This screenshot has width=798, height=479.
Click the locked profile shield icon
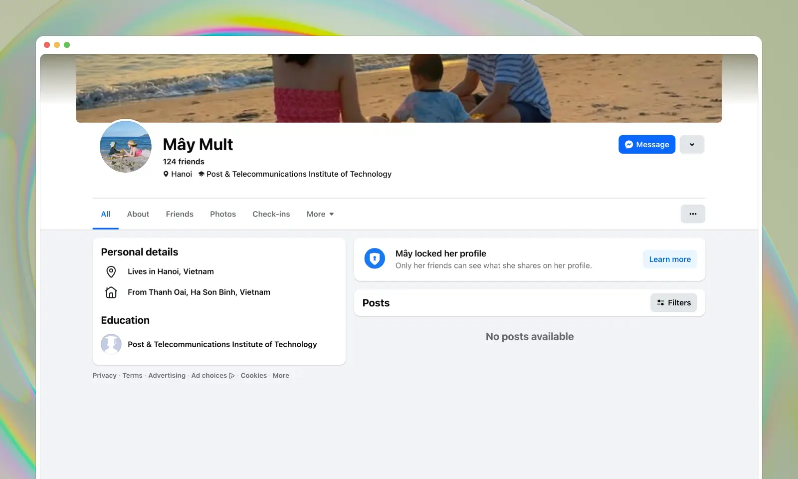375,258
